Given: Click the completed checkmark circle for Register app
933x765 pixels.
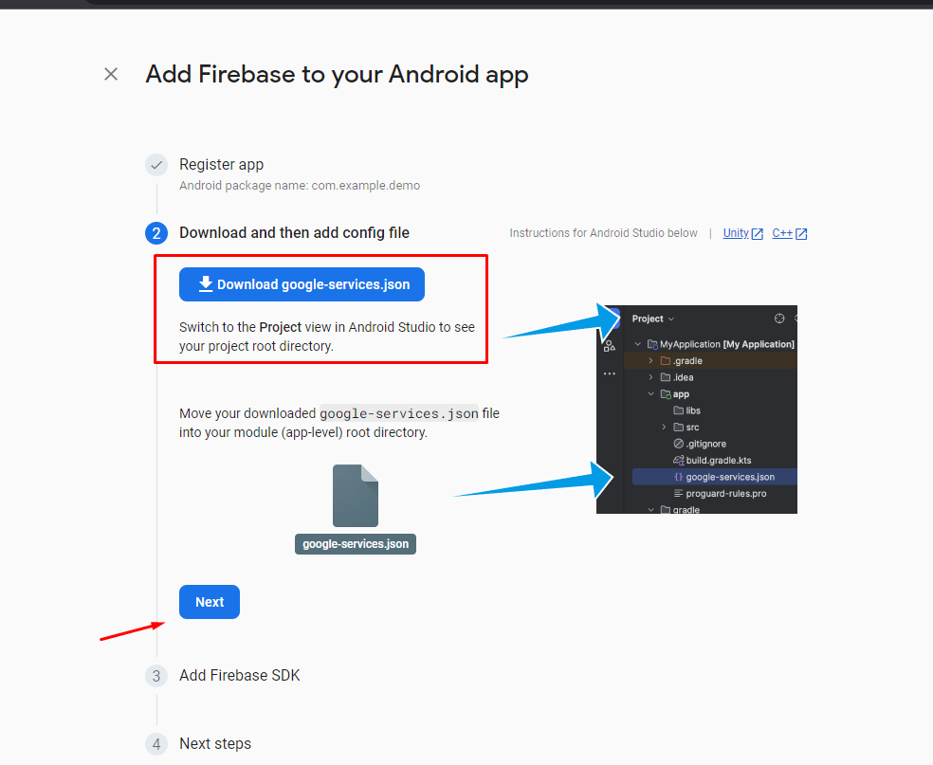Looking at the screenshot, I should tap(156, 165).
